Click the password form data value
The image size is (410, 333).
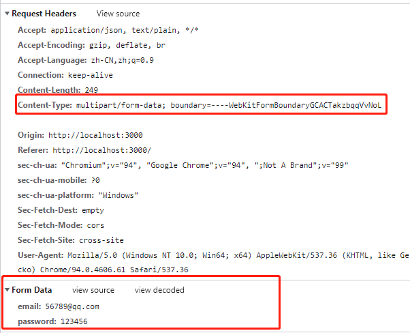74,321
